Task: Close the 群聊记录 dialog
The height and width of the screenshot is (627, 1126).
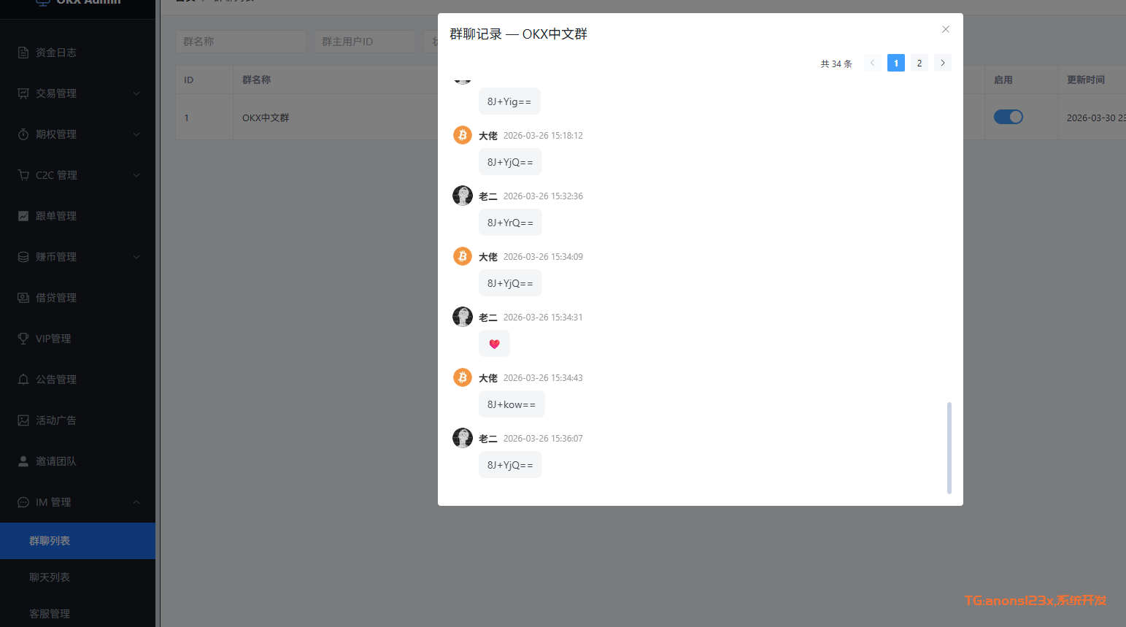Action: [x=946, y=30]
